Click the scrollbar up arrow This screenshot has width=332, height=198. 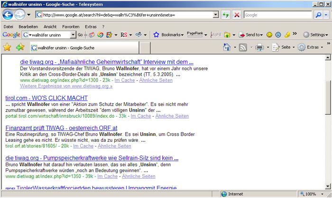(328, 57)
